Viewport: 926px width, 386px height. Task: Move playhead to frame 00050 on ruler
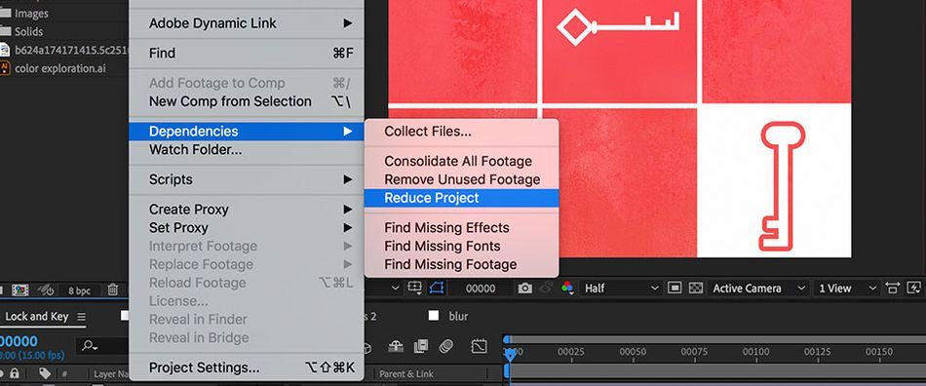pyautogui.click(x=633, y=352)
